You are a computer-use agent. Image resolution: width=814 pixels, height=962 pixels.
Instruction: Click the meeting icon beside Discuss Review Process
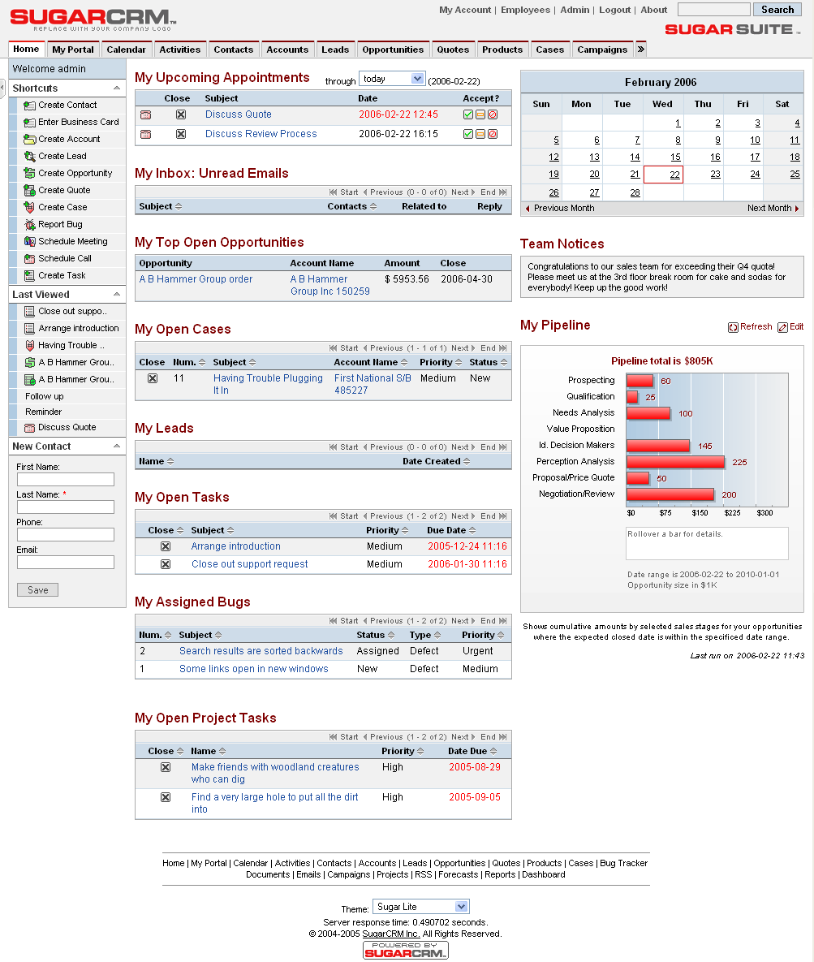(x=145, y=135)
